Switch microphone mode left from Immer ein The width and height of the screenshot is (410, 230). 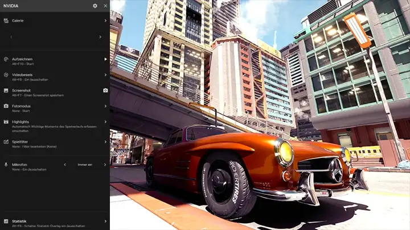coord(64,165)
